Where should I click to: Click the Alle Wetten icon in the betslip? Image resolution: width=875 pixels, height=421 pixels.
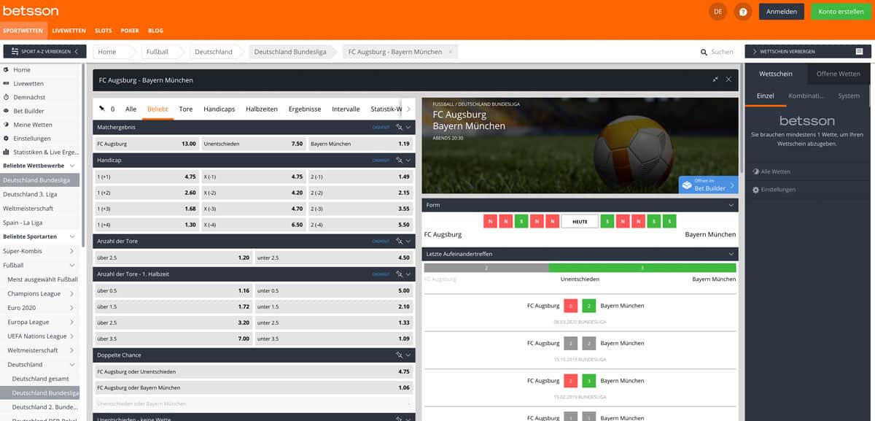(x=756, y=171)
